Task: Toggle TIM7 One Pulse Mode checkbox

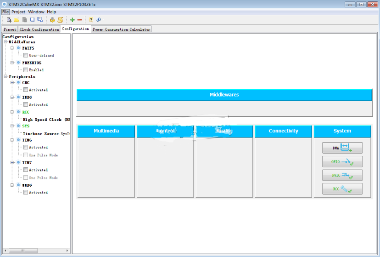Action: tap(26, 177)
